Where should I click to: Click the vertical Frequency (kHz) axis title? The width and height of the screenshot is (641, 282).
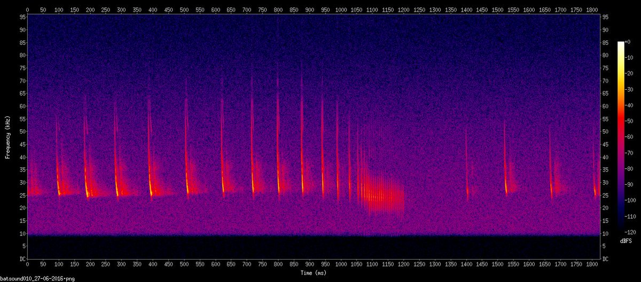pyautogui.click(x=8, y=137)
